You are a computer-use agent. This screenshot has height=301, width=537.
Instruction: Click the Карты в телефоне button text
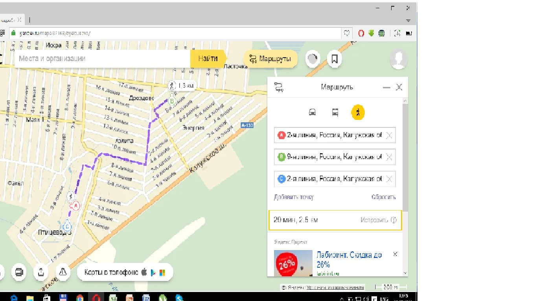tap(111, 272)
